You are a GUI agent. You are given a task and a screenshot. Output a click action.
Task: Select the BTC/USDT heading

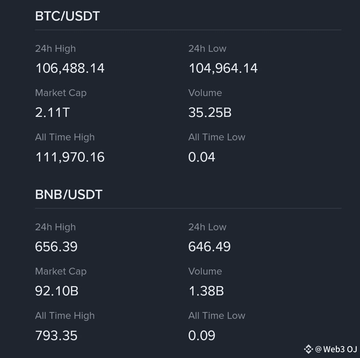(x=67, y=16)
